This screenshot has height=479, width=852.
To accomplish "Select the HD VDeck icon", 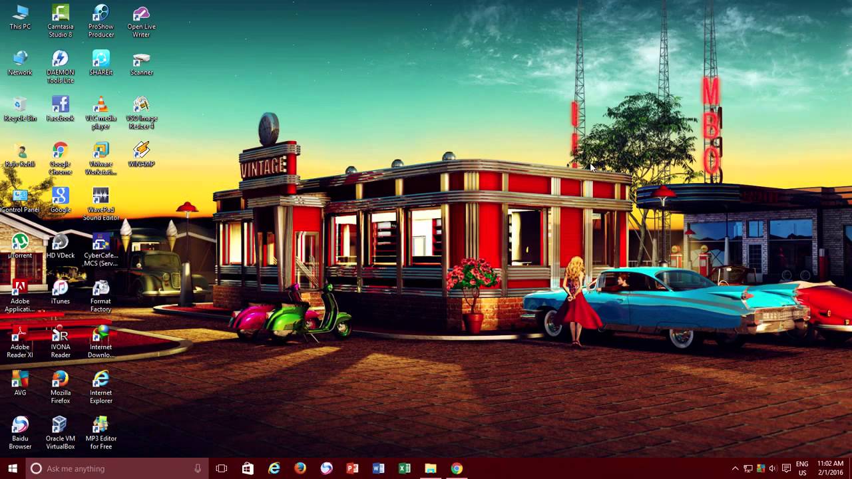I will 61,246.
